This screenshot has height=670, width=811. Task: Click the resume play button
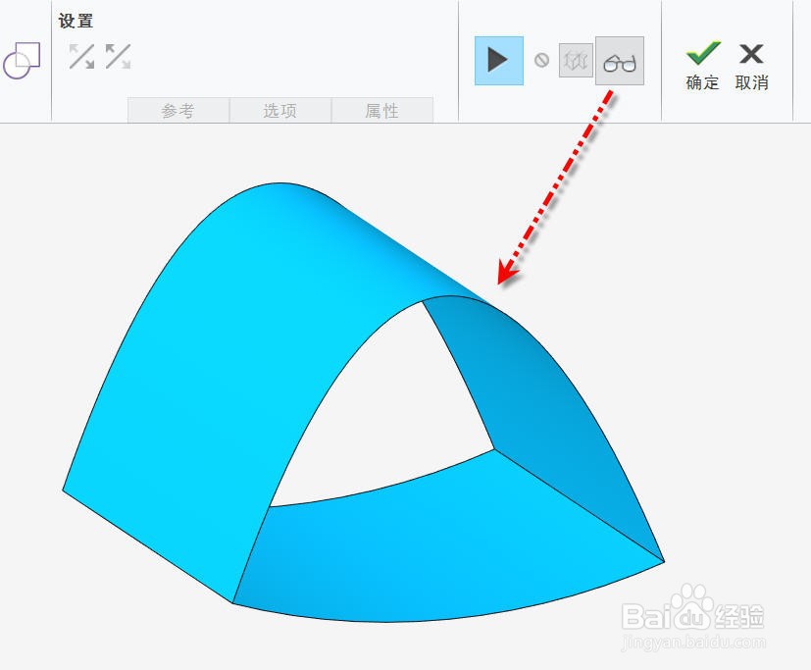pyautogui.click(x=499, y=61)
